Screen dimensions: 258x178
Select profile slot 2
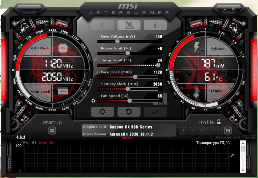click(192, 131)
